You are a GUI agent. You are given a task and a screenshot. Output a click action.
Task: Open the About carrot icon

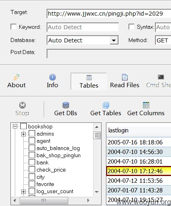(x=16, y=77)
